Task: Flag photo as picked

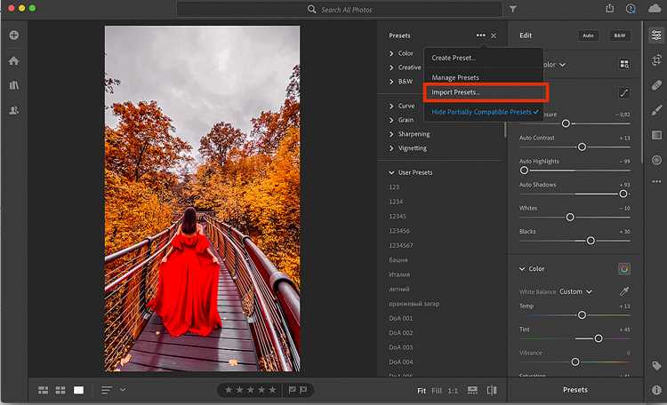Action: pos(293,390)
